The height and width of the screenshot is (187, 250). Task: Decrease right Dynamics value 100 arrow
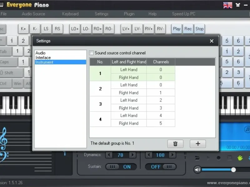pos(149,155)
